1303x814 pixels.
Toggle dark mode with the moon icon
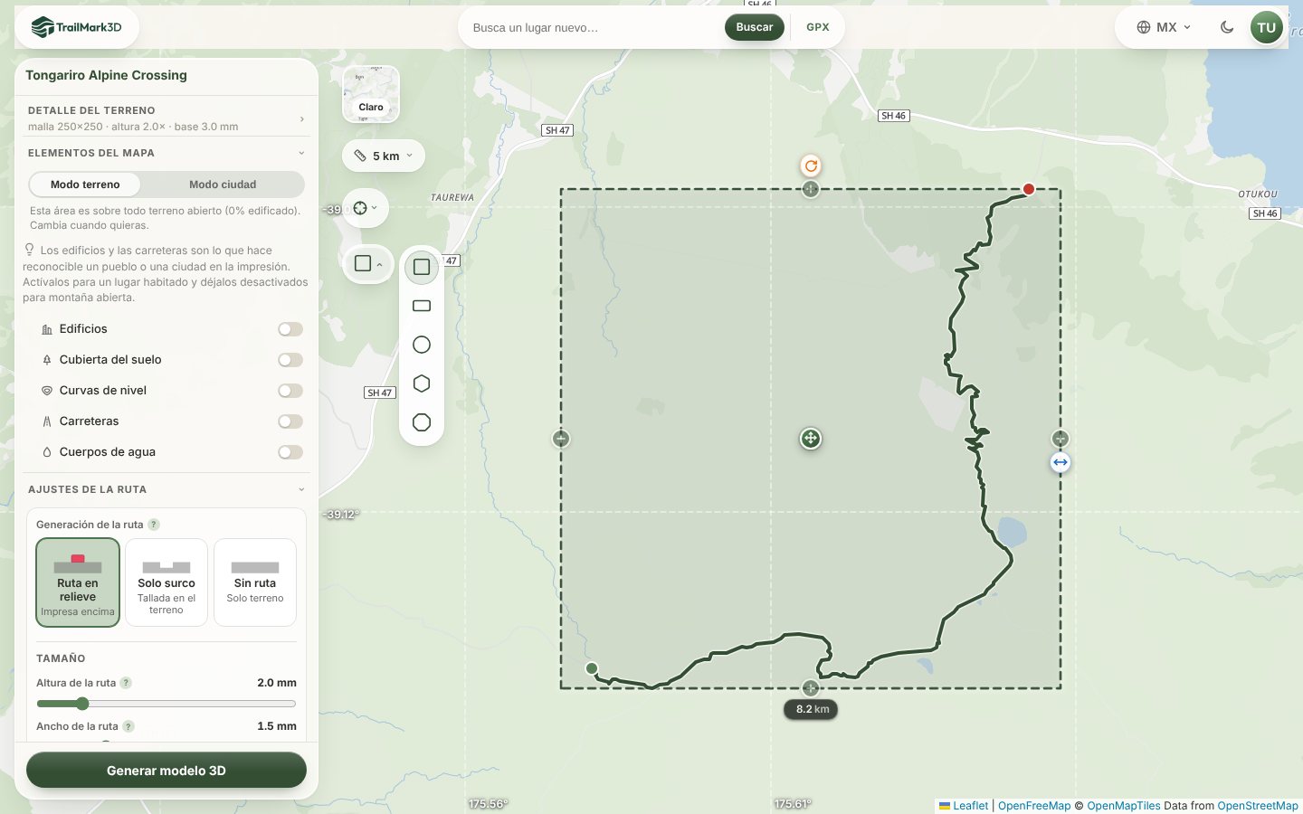pyautogui.click(x=1227, y=27)
